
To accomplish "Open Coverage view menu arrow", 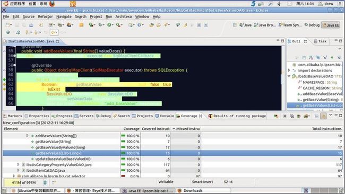I will pos(330,116).
